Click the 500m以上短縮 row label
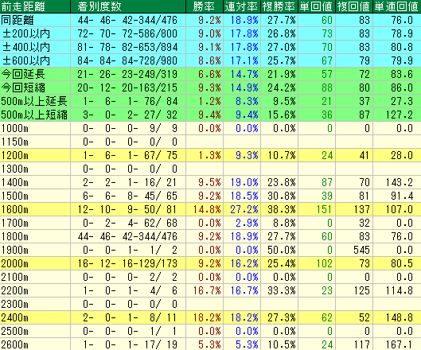 click(x=34, y=115)
